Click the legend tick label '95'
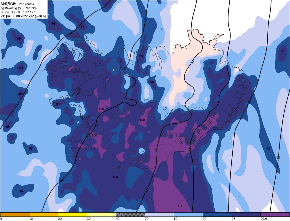The width and height of the screenshot is (290, 221). coord(233,219)
